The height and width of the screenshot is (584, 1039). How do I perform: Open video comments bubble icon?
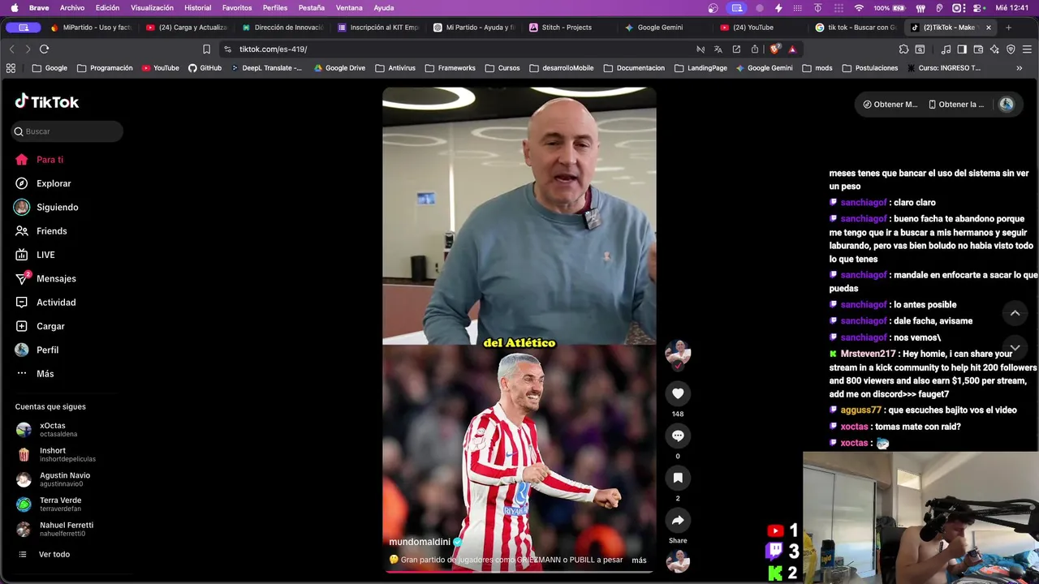(x=678, y=436)
